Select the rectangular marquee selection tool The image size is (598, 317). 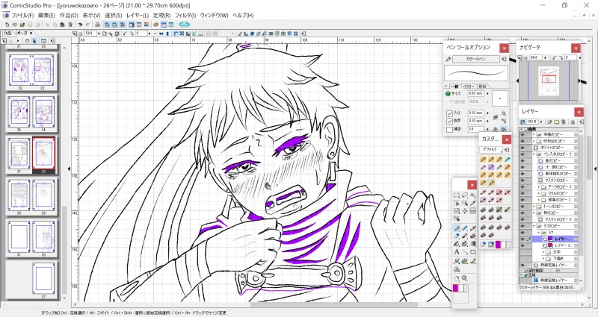click(x=457, y=195)
